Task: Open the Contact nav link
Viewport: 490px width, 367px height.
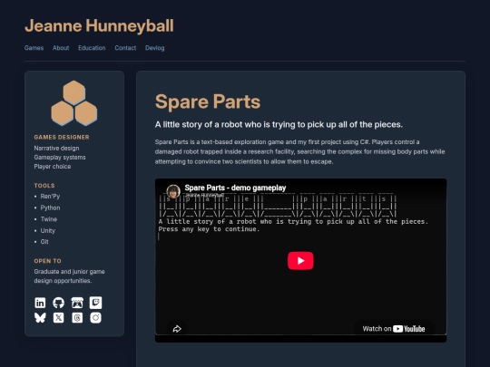Action: pos(125,48)
